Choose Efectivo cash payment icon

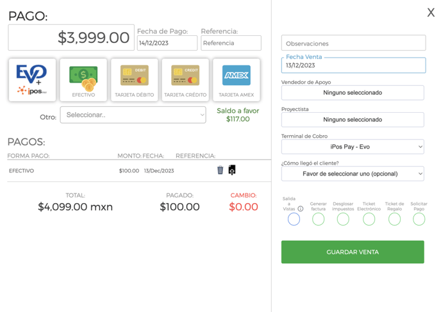click(x=83, y=80)
